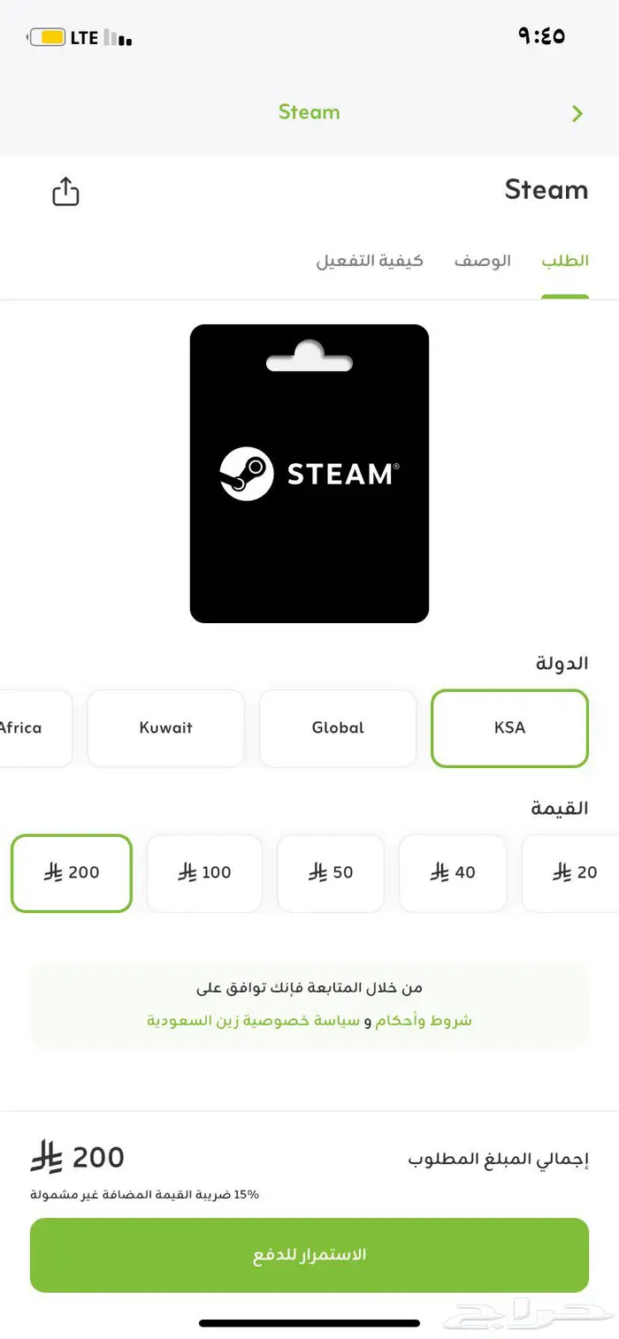This screenshot has width=619, height=1339.
Task: Open the كيفية التفعيل activation tab
Action: [372, 260]
